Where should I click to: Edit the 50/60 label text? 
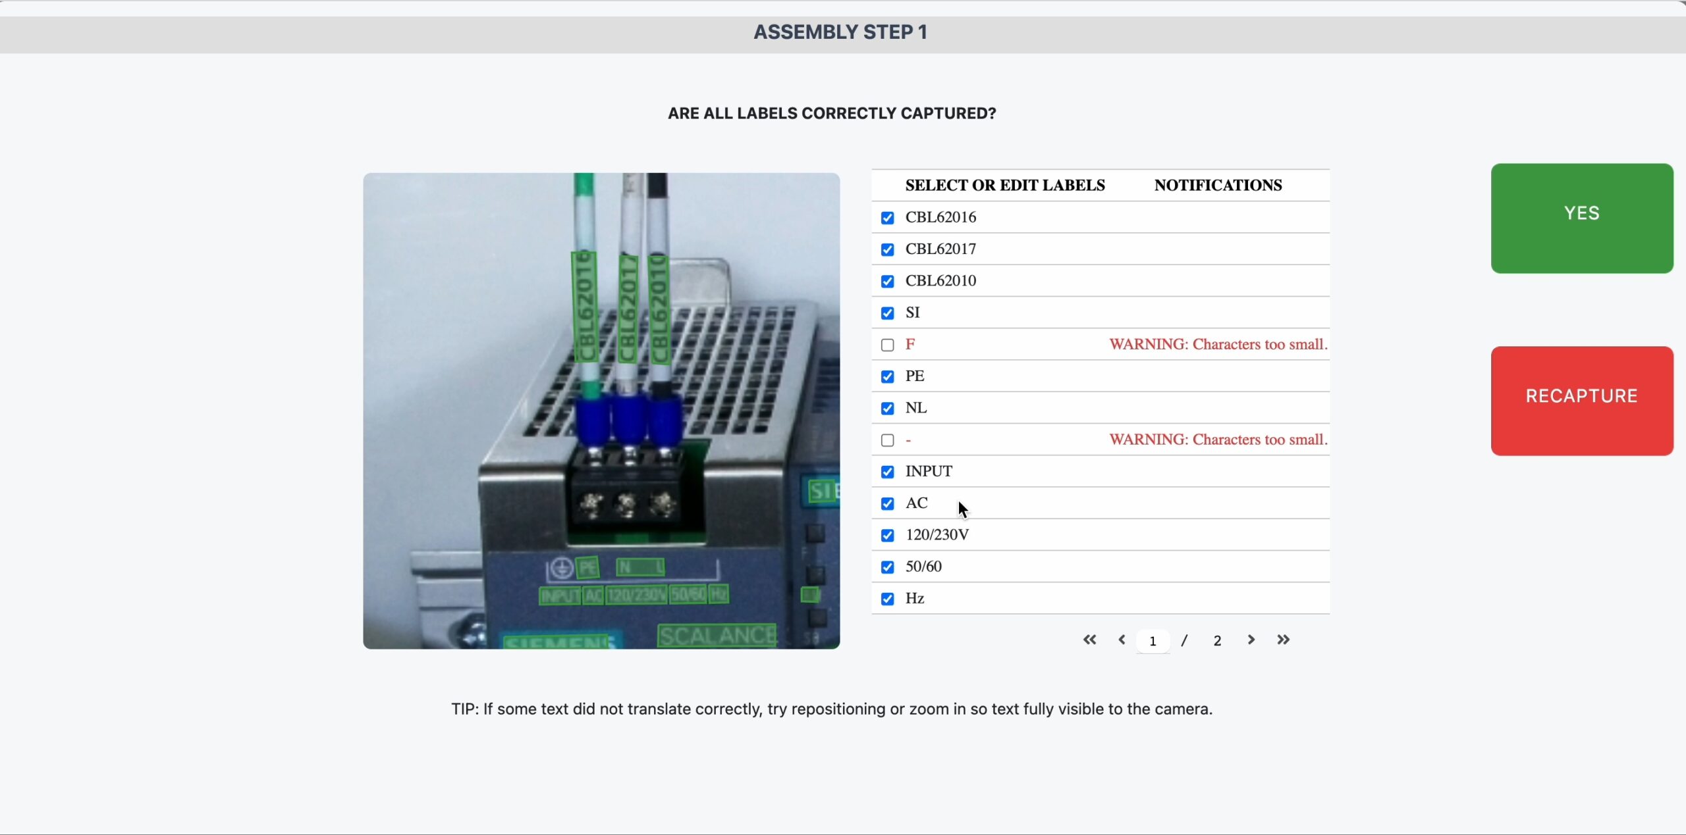(x=923, y=567)
